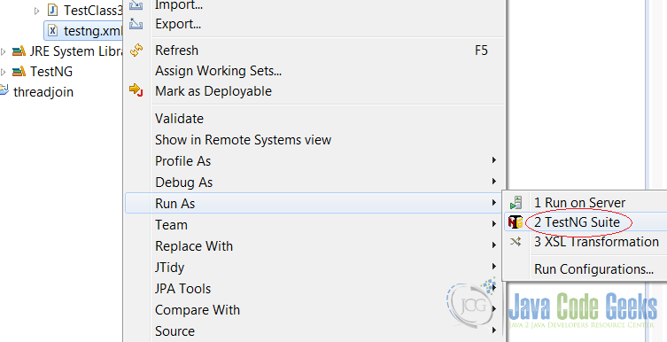Click the TestNG Suite icon
Screen dimensions: 667x342
click(516, 222)
